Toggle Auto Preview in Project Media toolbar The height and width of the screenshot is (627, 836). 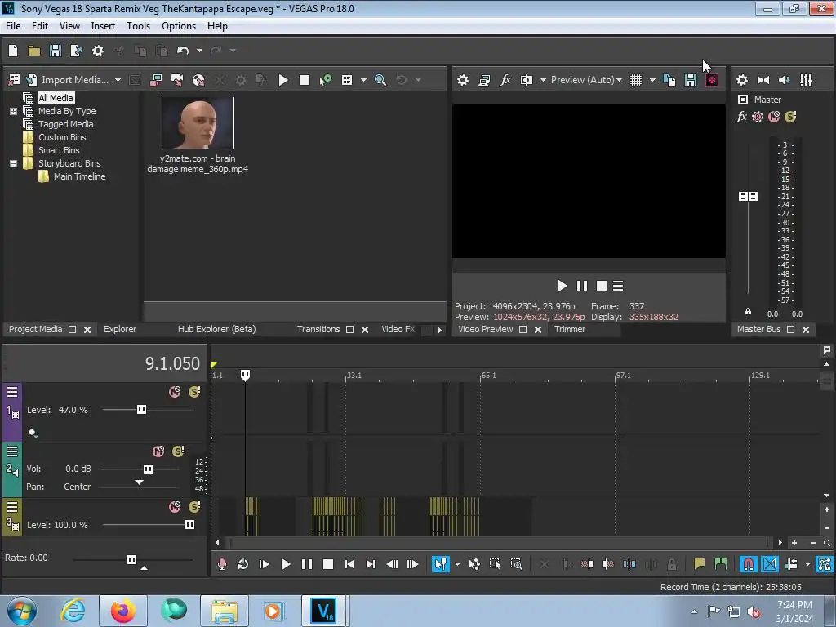pos(325,80)
